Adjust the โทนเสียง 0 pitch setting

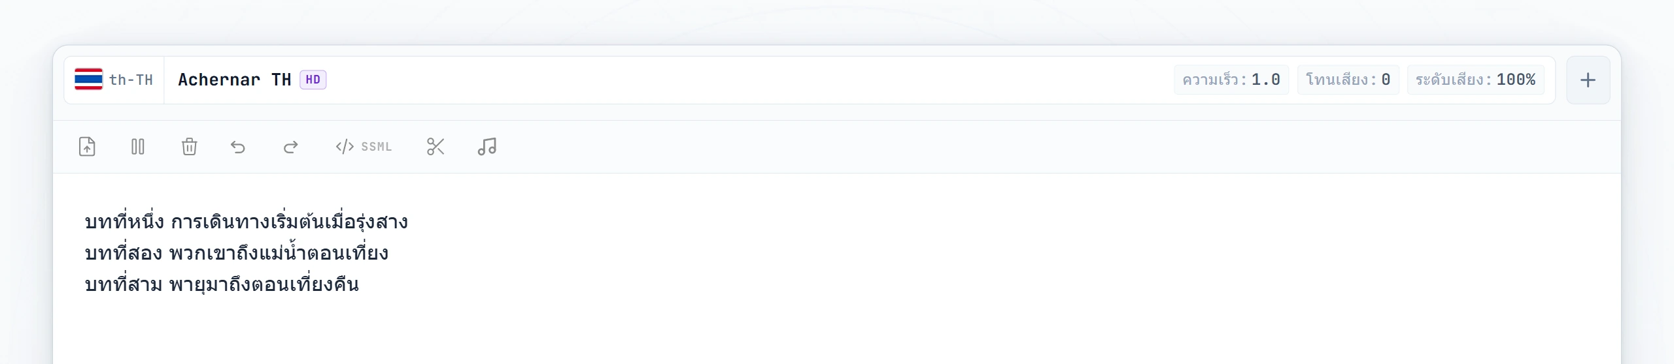pyautogui.click(x=1348, y=80)
